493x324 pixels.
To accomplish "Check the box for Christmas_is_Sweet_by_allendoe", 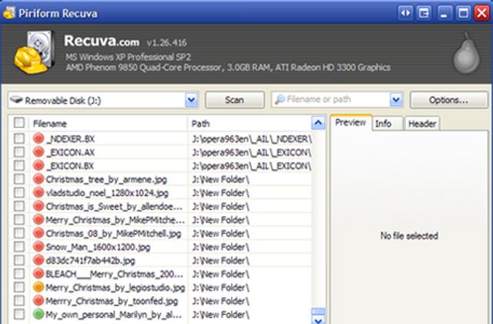I will [19, 206].
